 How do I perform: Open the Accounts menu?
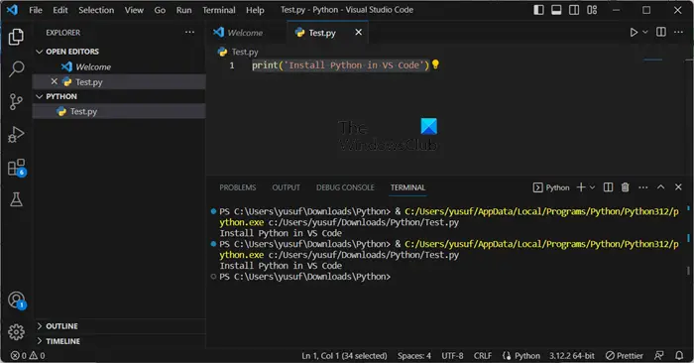17,301
